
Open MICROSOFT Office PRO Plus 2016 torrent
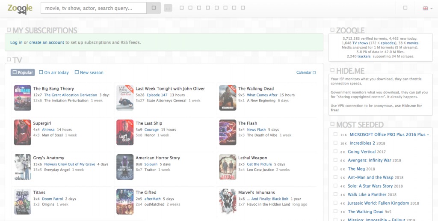(x=389, y=134)
